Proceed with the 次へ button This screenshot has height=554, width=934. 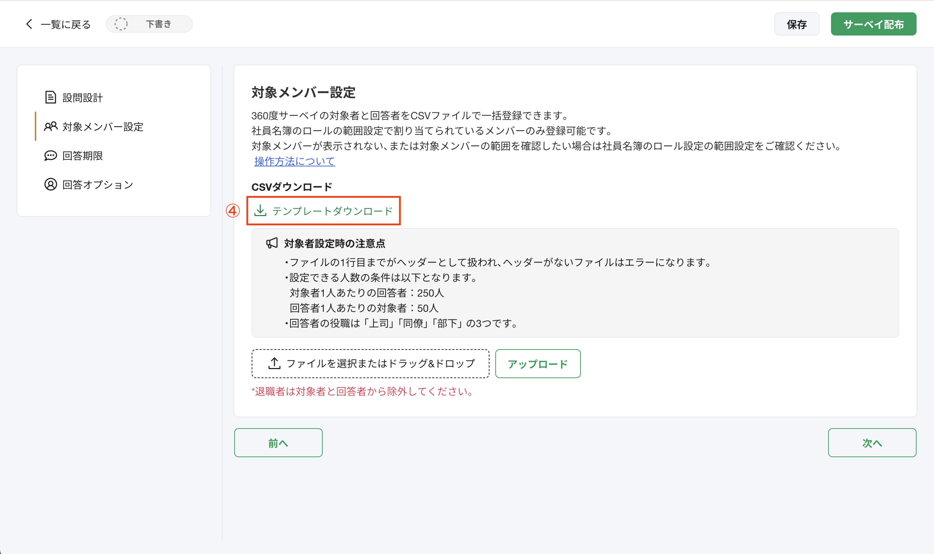pos(872,442)
